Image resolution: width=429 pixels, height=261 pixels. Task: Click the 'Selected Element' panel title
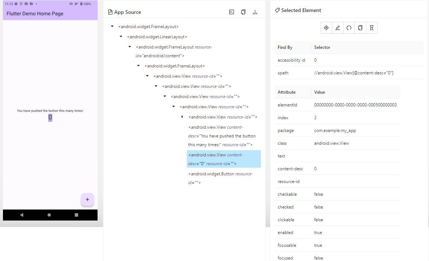pos(301,10)
